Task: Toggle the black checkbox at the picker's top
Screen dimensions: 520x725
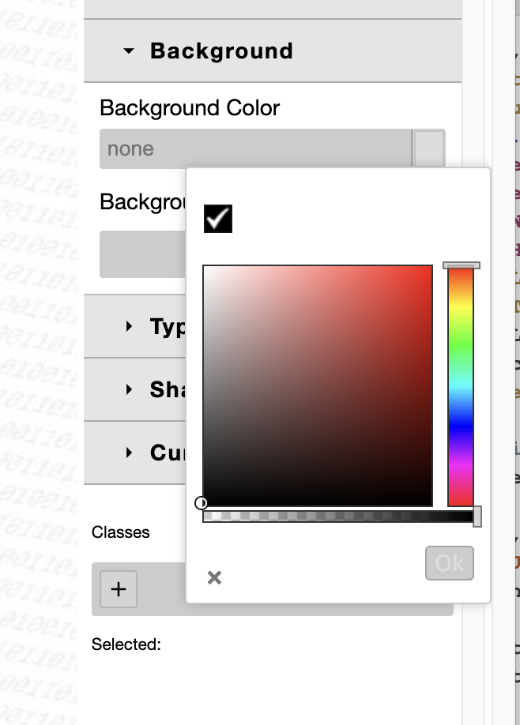Action: 217,218
